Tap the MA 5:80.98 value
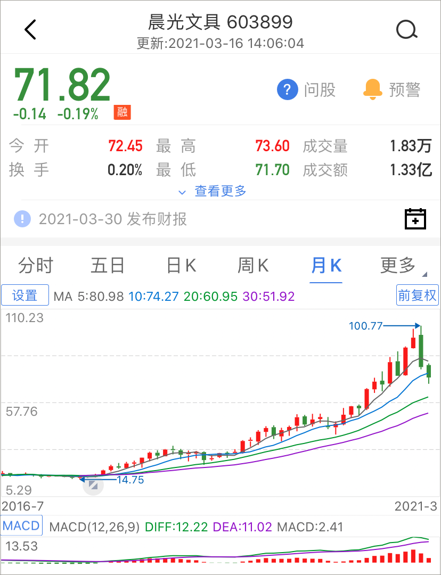Viewport: 441px width, 575px height. coord(101,297)
